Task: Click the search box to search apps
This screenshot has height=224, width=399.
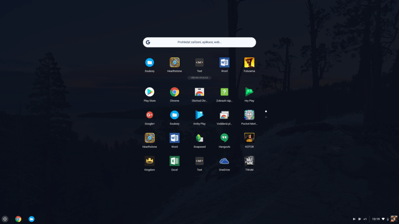Action: (x=199, y=42)
